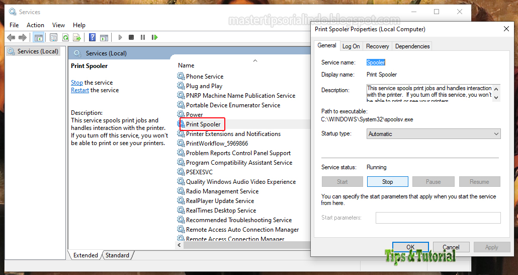Click the Cancel button
518x275 pixels.
[451, 247]
